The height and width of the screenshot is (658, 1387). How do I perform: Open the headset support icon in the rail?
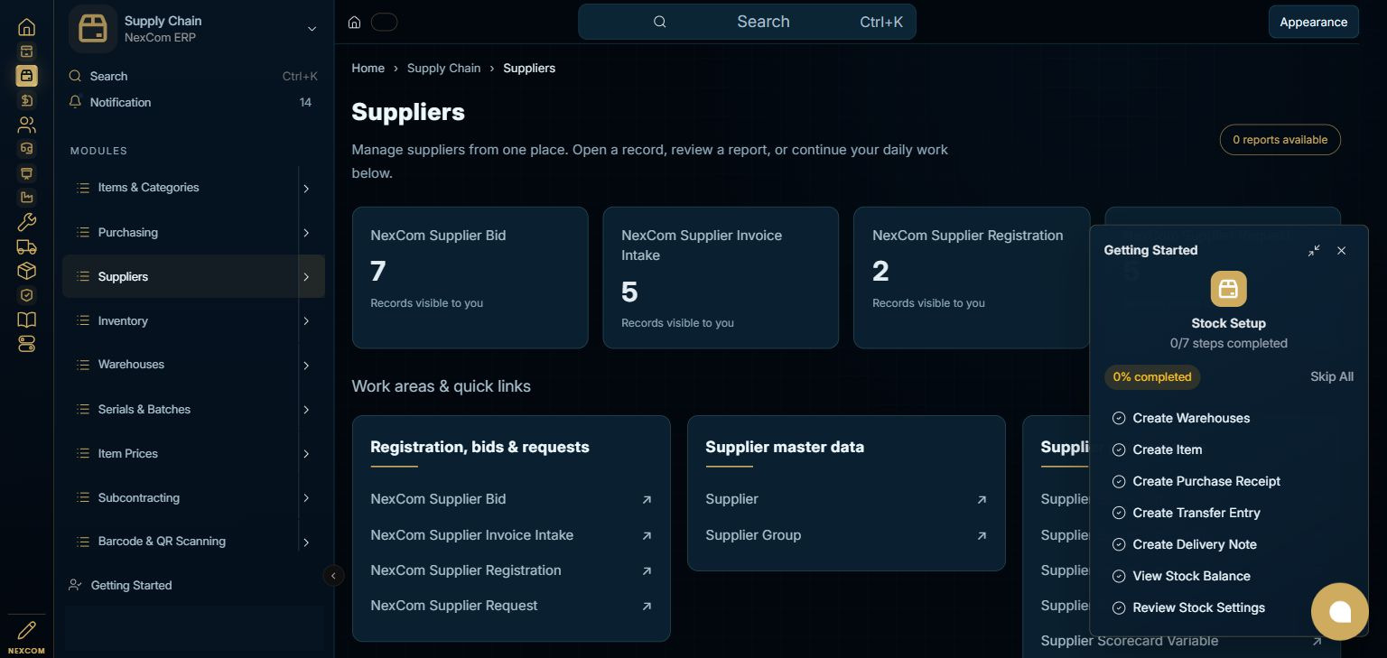26,149
